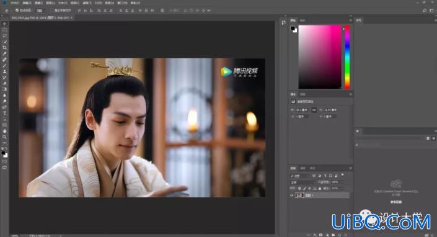437x237 pixels.
Task: Open the Auto-Select layer/group dropdown
Action: 42,11
